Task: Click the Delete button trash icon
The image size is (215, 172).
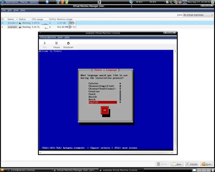Action: point(158,164)
